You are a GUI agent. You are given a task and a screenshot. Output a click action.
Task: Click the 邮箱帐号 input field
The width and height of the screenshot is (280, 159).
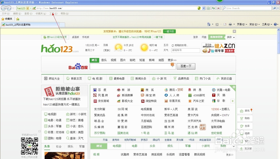(186, 50)
